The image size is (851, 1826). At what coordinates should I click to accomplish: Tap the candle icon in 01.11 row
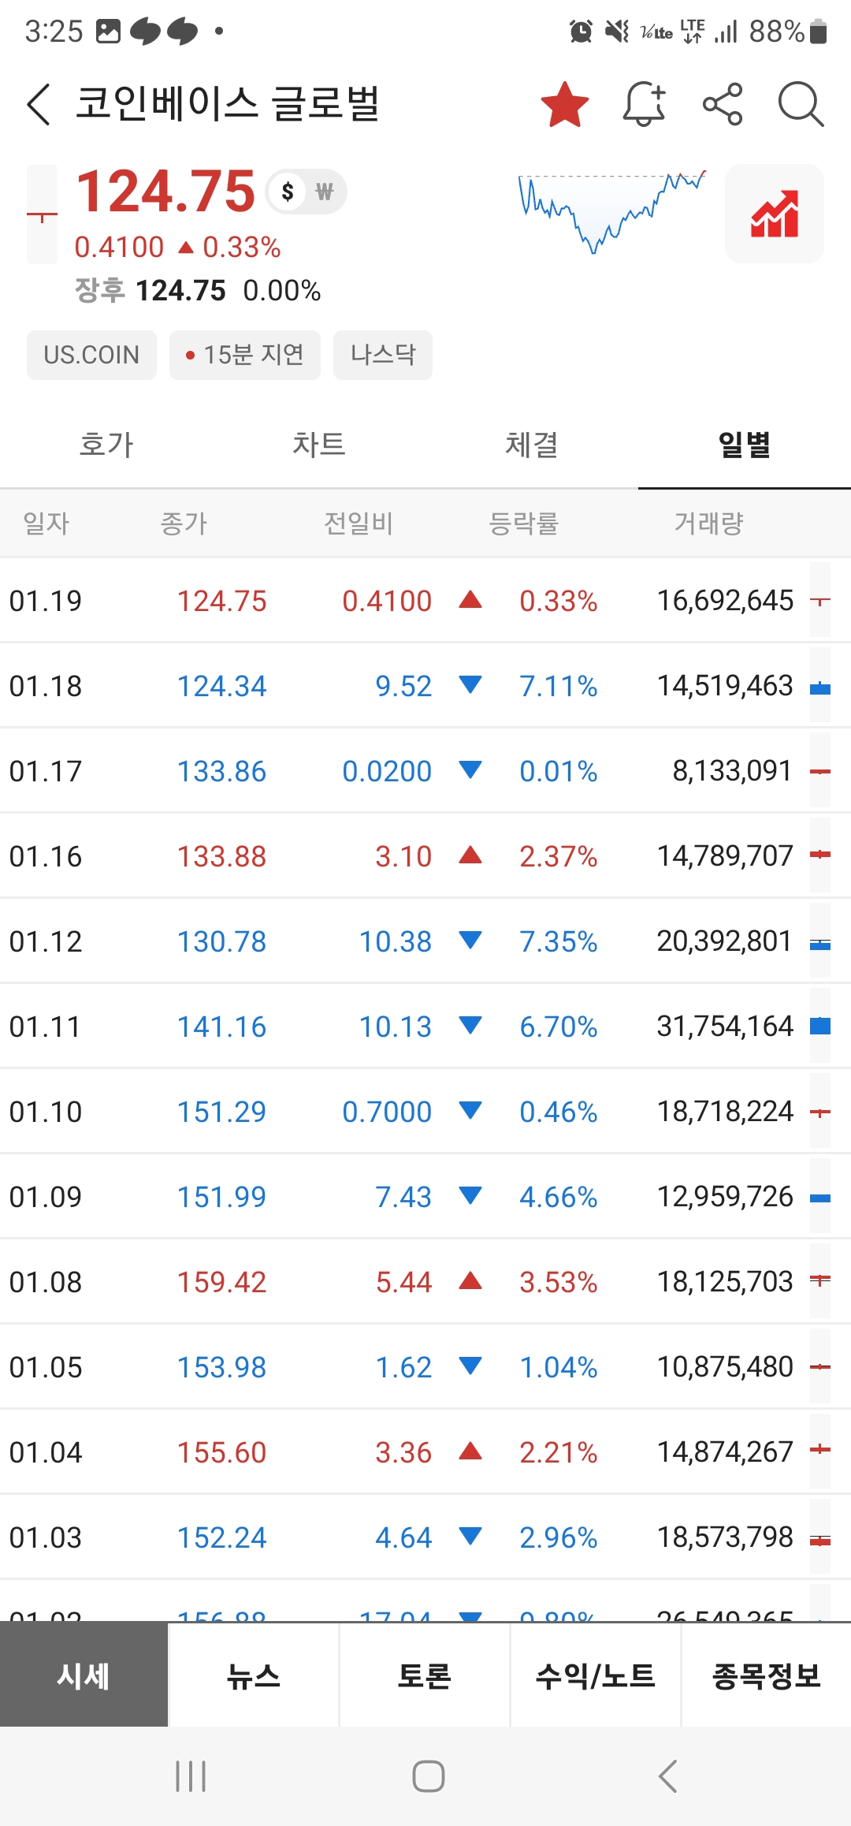[x=820, y=1027]
